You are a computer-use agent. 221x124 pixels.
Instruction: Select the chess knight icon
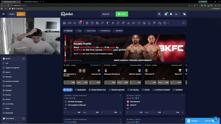pyautogui.click(x=149, y=23)
